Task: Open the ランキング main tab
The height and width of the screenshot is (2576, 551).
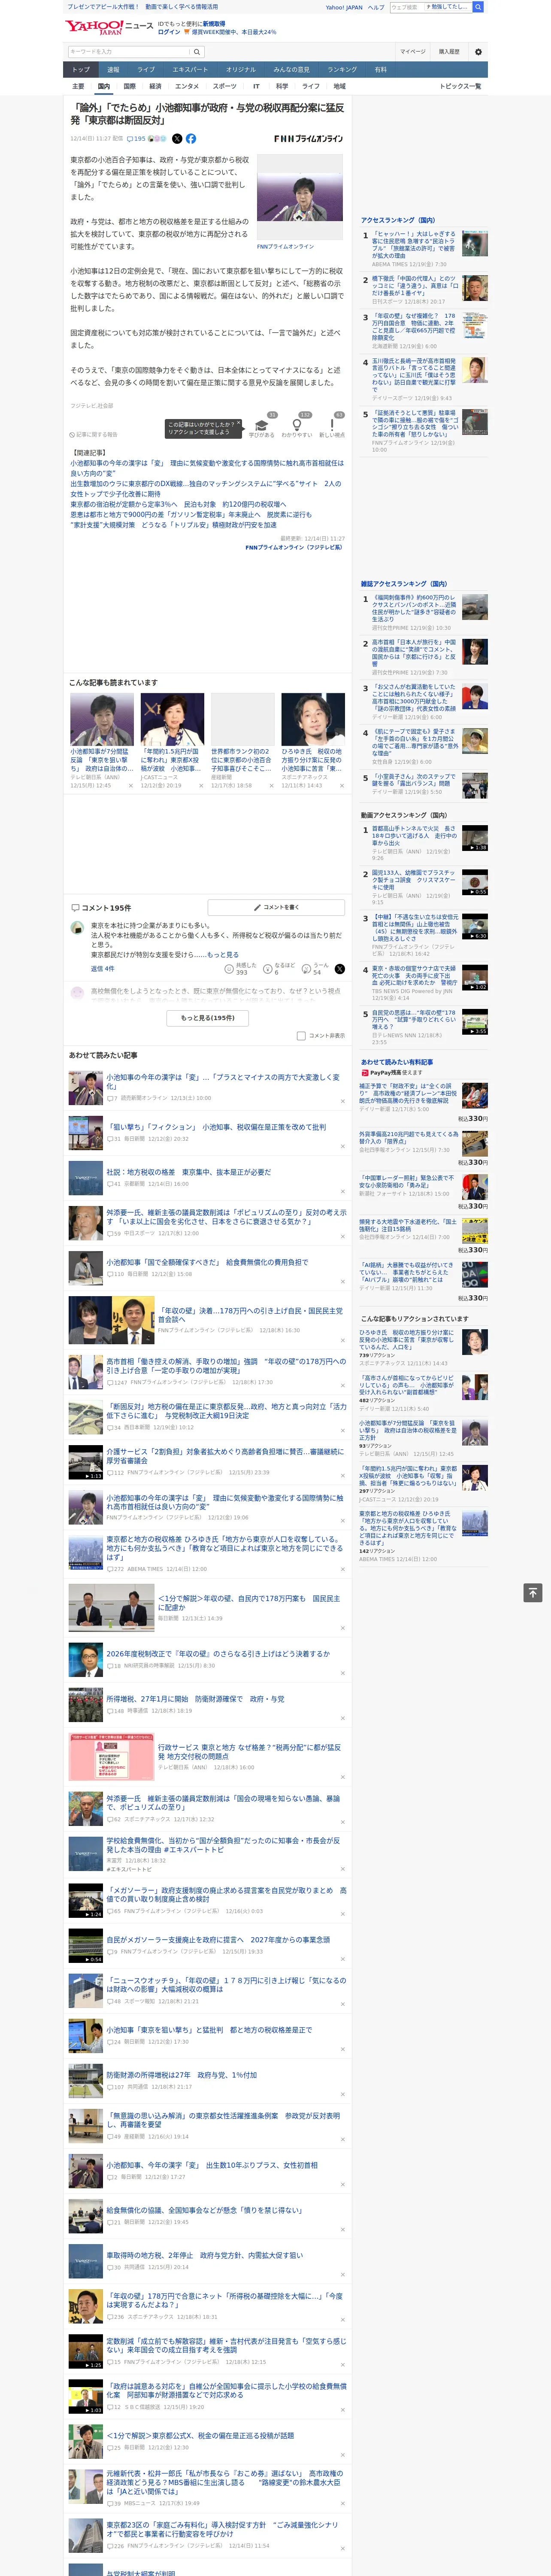Action: pyautogui.click(x=342, y=70)
